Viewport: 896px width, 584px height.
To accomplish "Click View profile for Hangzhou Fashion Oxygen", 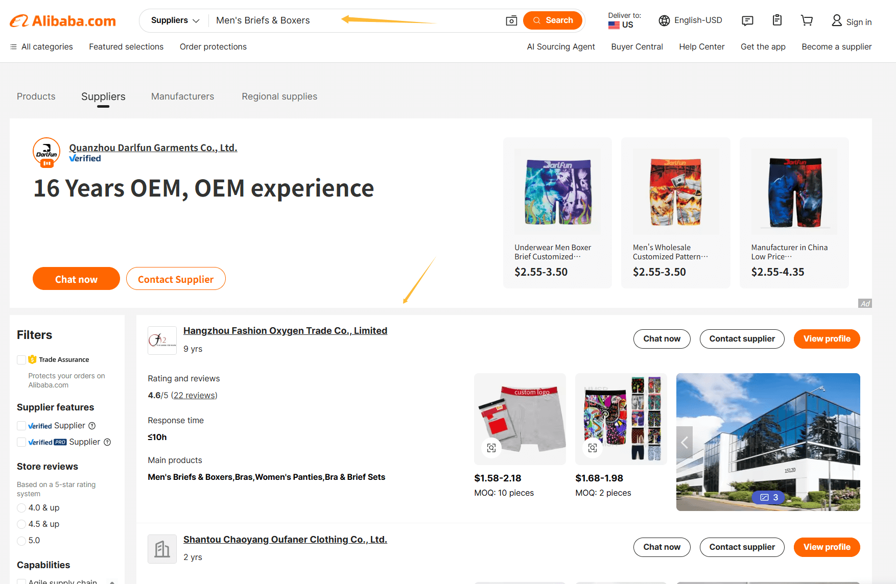I will (827, 339).
